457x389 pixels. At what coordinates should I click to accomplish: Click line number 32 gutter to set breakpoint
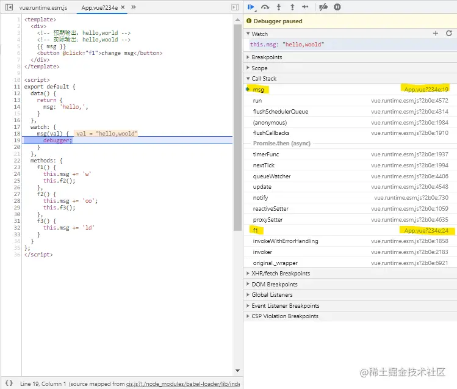[17, 228]
